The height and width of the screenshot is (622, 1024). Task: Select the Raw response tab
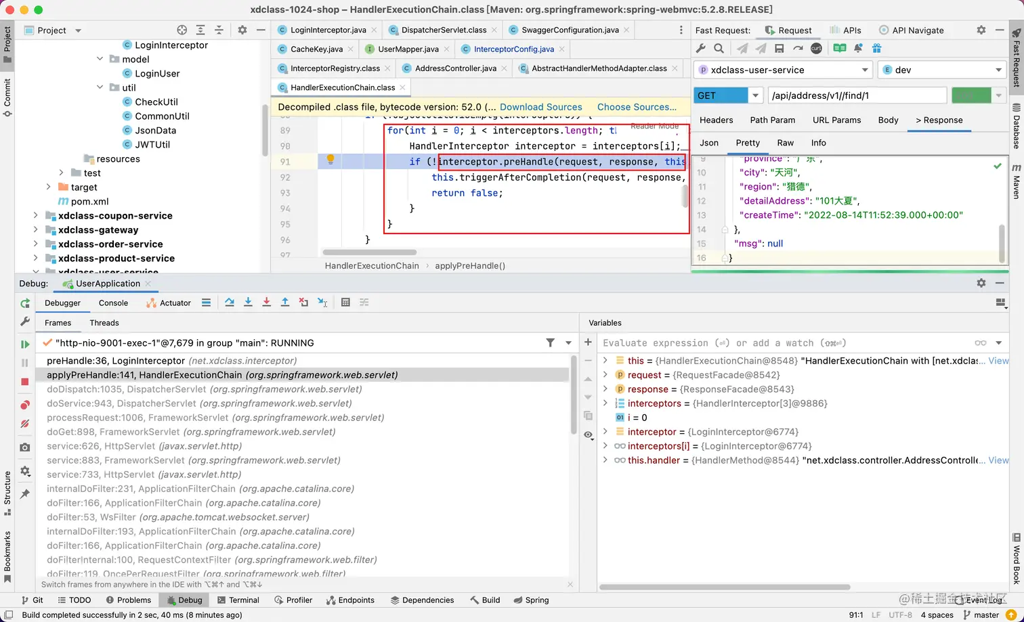[786, 143]
